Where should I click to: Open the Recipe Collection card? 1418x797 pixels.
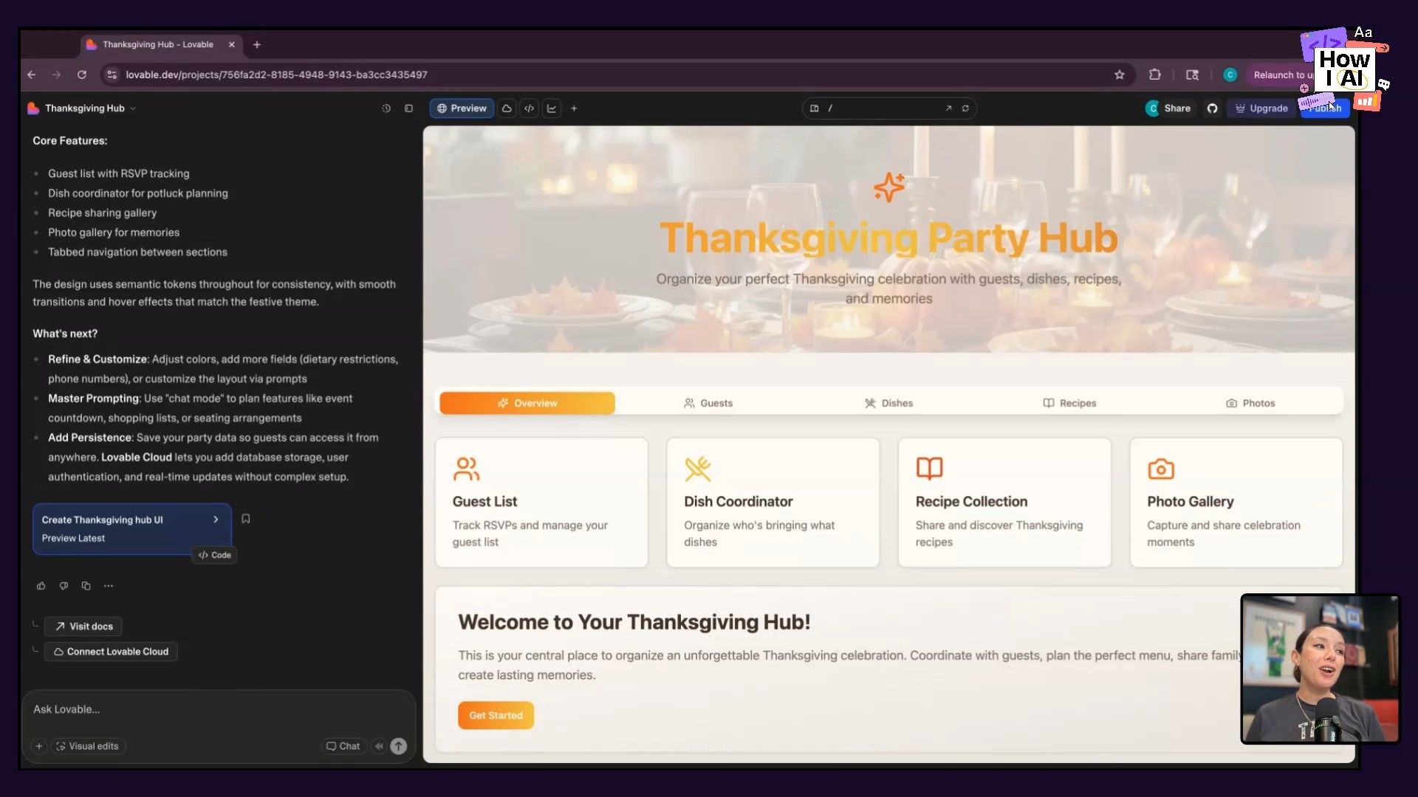point(1004,503)
